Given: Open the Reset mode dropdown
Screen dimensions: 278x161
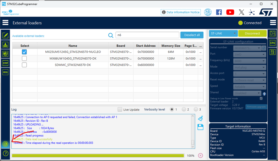Looking at the screenshot, I should 250,80.
